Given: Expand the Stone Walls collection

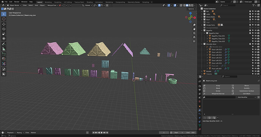Looking at the screenshot, I should pos(202,17).
